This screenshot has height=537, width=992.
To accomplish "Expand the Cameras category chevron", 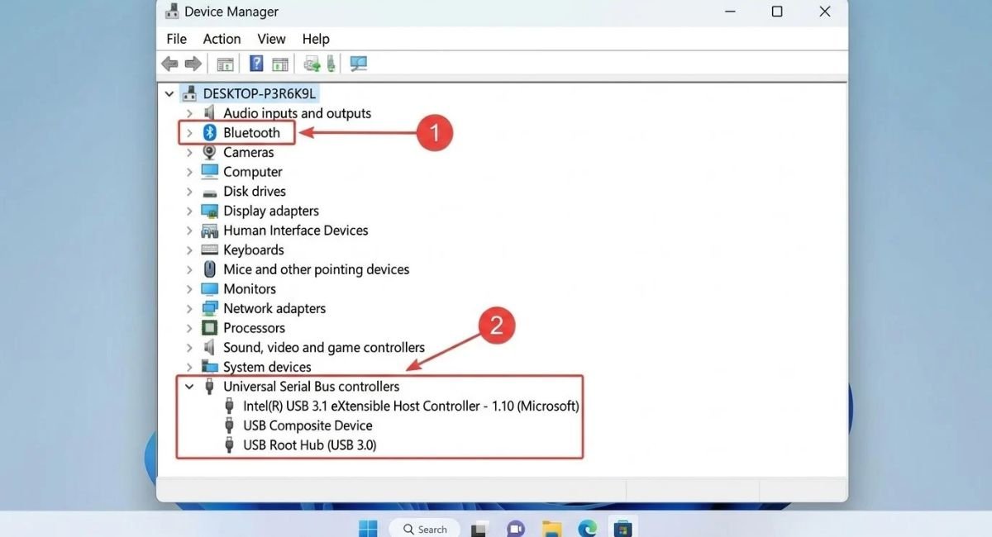I will [189, 152].
